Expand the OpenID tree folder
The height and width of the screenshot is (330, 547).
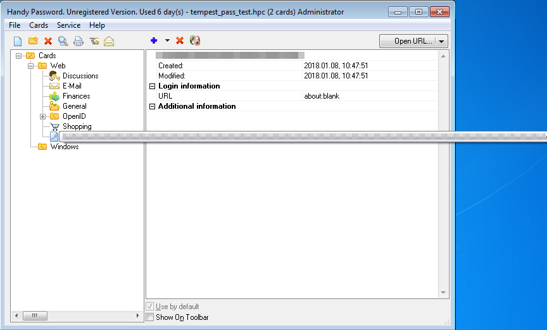pyautogui.click(x=43, y=116)
